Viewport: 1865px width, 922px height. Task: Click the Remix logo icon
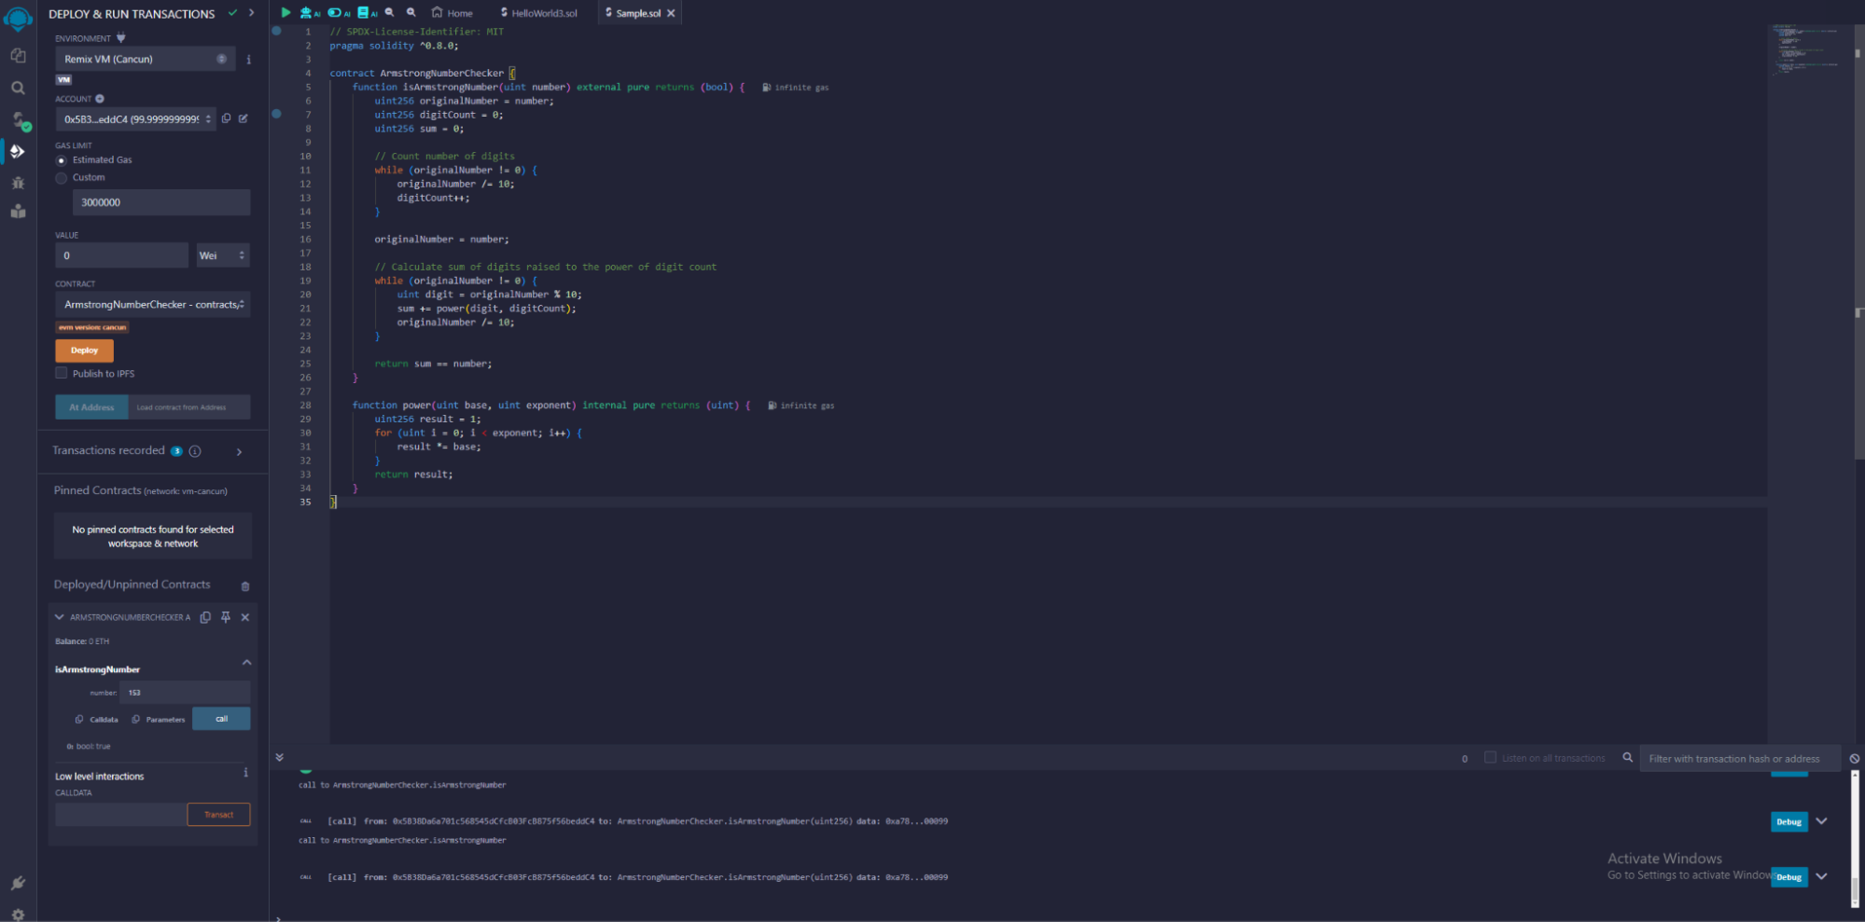pos(18,18)
